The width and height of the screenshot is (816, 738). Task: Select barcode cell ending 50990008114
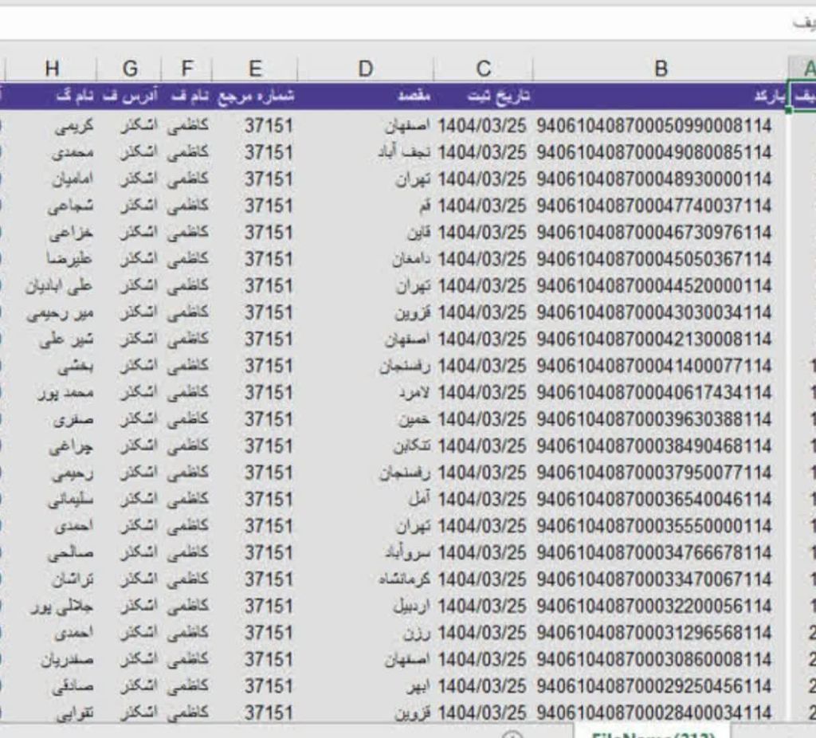(x=654, y=125)
